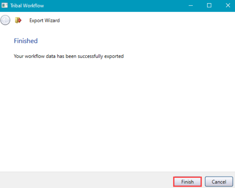Click the empty white wizard content area
Viewport: 235px width, 188px height.
coord(118,115)
